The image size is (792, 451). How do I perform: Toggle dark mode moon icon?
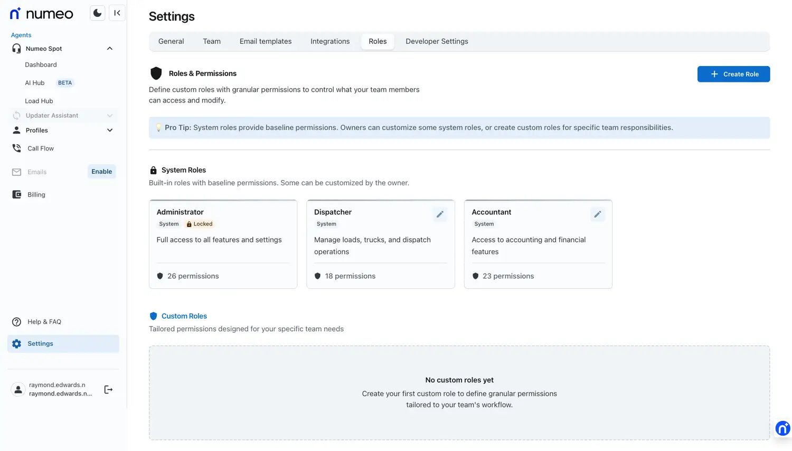click(97, 13)
